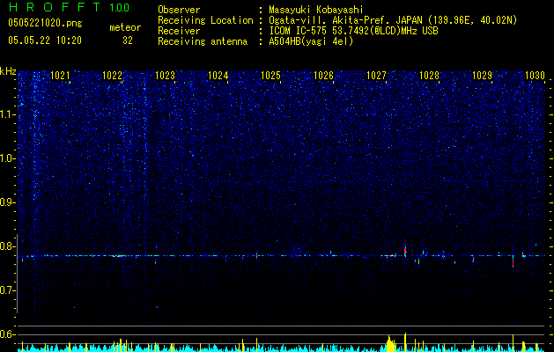Click time marker 1027

pyautogui.click(x=377, y=76)
